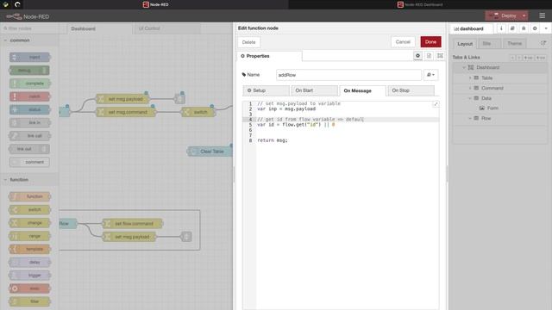This screenshot has height=310, width=552.
Task: Collapse the Dashboard tree item
Action: click(x=464, y=67)
